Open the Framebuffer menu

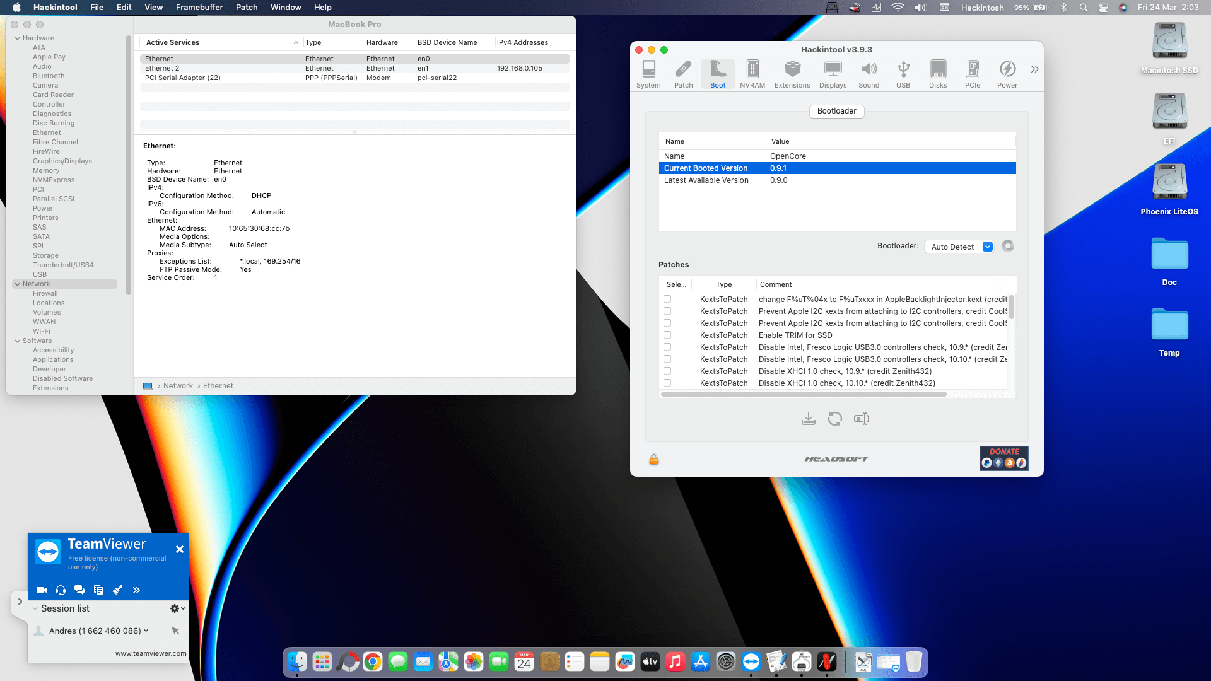[x=199, y=8]
